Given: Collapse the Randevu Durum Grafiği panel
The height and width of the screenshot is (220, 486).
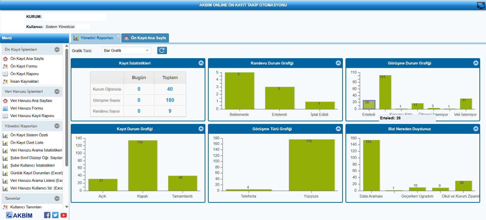Looking at the screenshot, I should click(x=338, y=63).
